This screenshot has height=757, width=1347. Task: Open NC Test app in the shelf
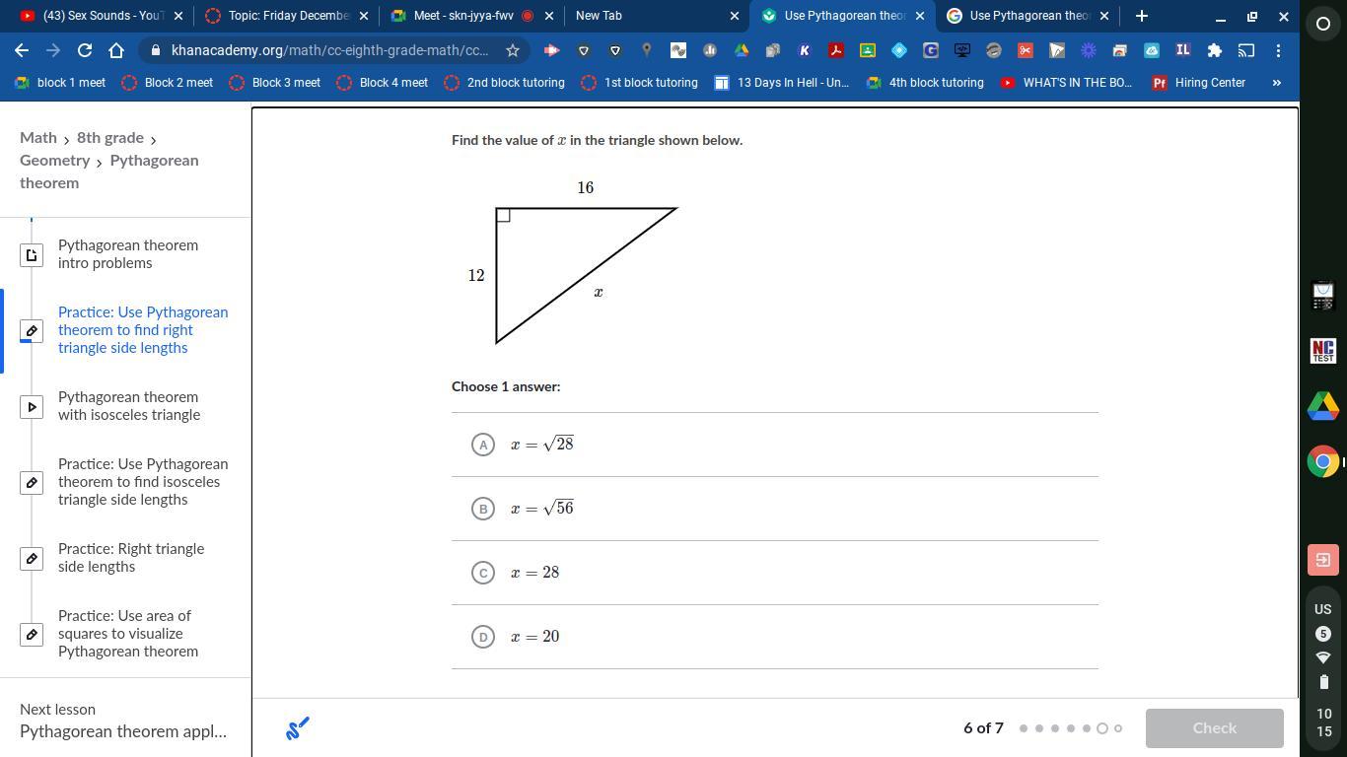pos(1323,351)
